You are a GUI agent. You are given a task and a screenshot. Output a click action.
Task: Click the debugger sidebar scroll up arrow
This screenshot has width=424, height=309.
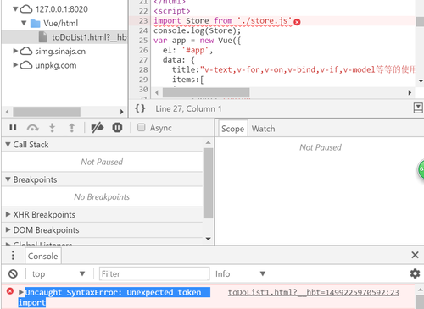[x=209, y=142]
